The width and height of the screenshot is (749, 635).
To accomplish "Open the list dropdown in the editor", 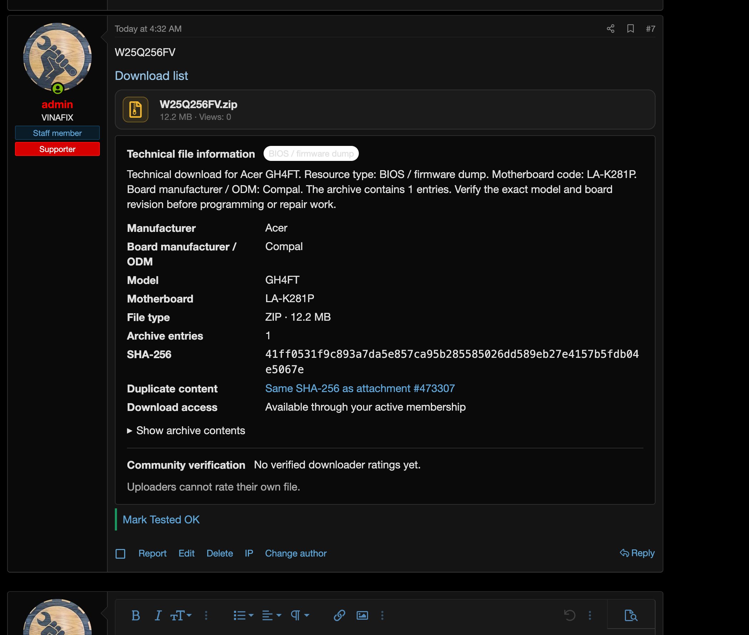I will coord(243,616).
